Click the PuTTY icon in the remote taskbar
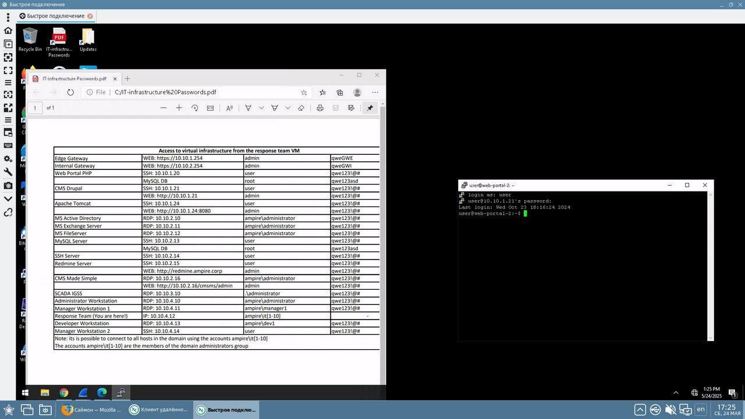Image resolution: width=745 pixels, height=419 pixels. click(x=120, y=393)
